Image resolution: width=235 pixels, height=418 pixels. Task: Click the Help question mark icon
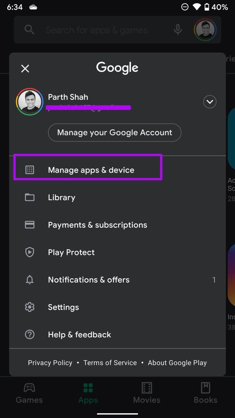pyautogui.click(x=30, y=334)
